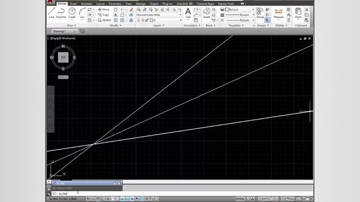
Task: Select the Mirror tool icon
Action: pos(115,15)
